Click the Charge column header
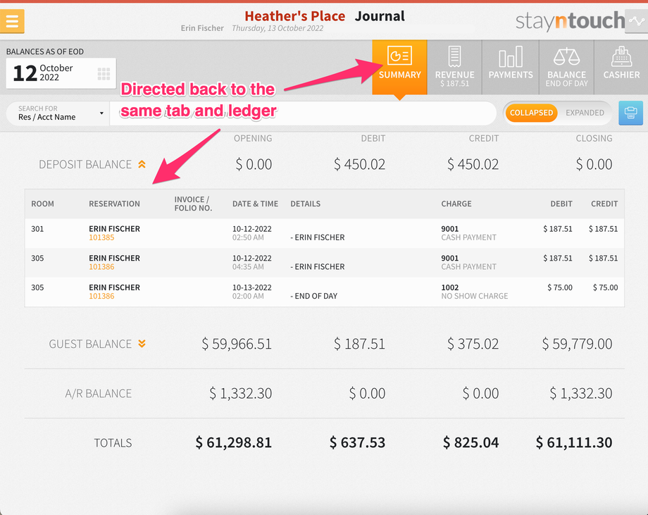The height and width of the screenshot is (515, 648). pyautogui.click(x=456, y=204)
